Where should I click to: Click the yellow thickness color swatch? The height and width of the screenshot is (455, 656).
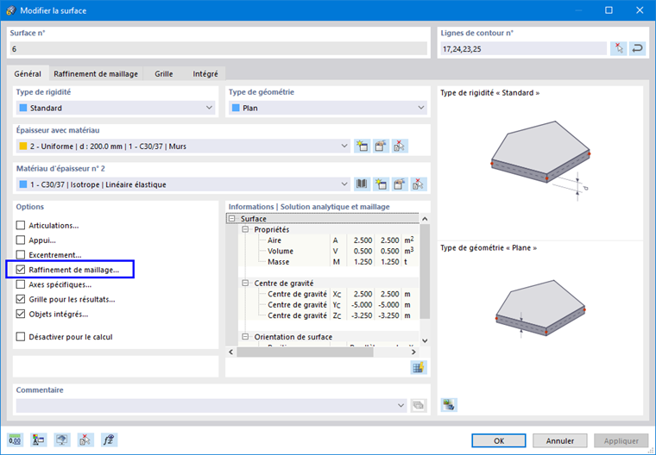tap(23, 146)
